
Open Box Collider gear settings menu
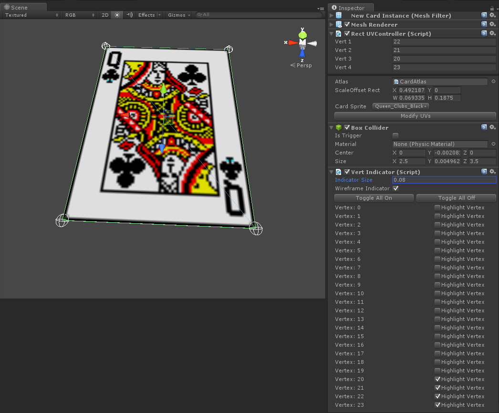point(492,127)
